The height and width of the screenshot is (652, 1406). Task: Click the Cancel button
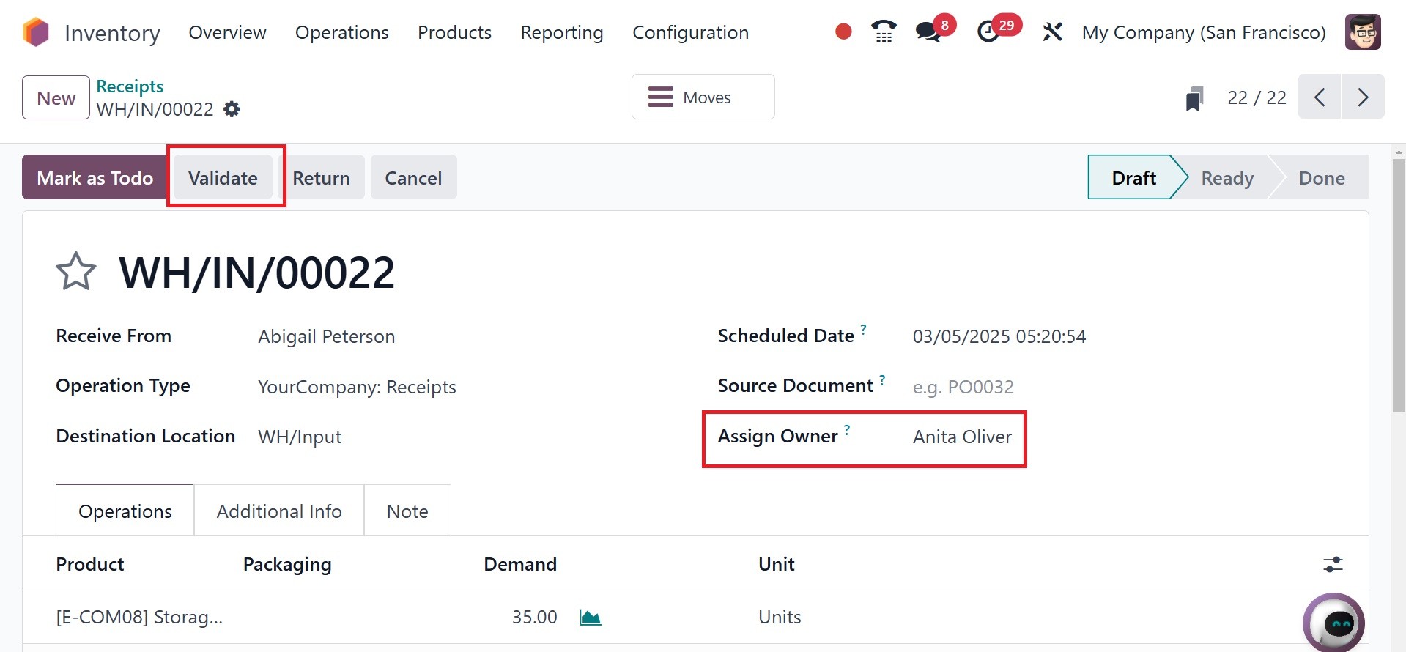coord(413,177)
